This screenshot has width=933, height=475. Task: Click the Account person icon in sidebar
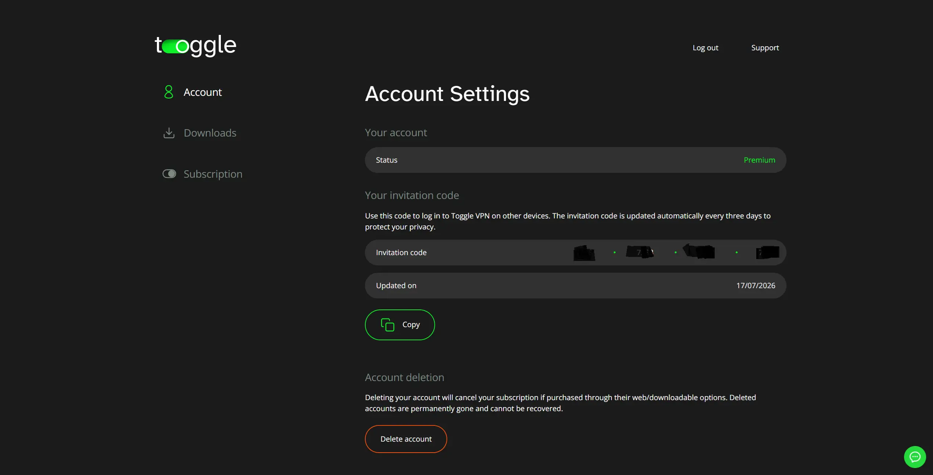point(169,92)
